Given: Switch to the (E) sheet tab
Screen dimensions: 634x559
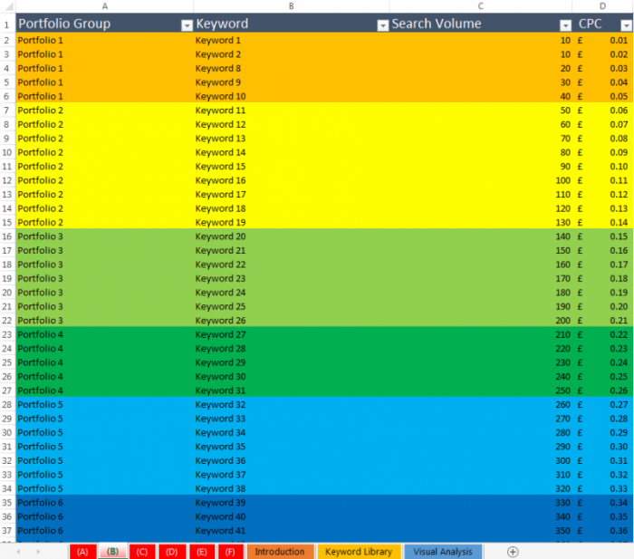Looking at the screenshot, I should (202, 552).
